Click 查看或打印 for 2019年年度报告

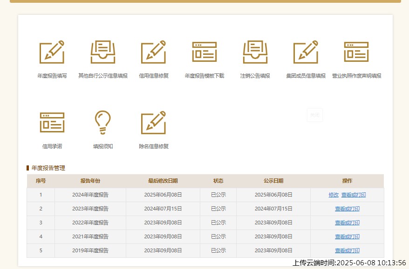tap(347, 250)
